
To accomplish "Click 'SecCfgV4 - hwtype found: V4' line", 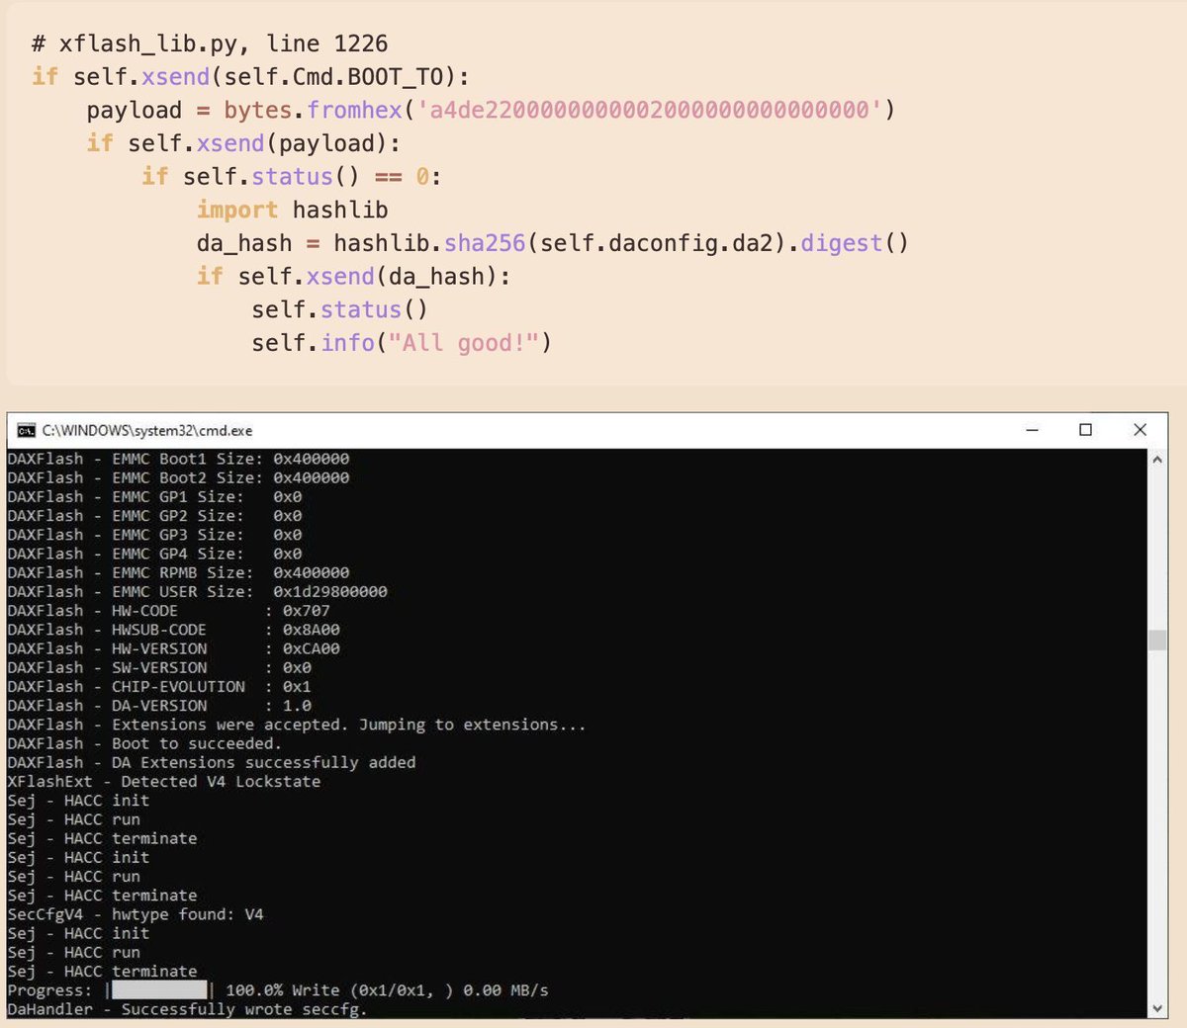I will (136, 914).
